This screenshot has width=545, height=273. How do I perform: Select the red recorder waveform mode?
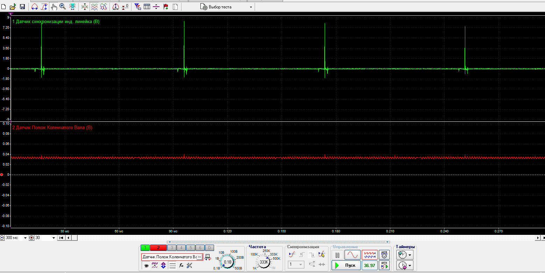(x=370, y=255)
